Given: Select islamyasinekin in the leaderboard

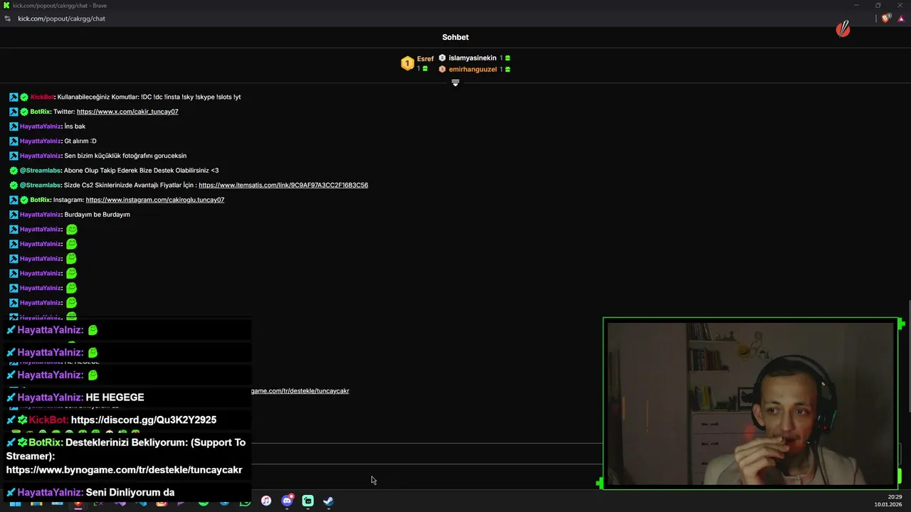Looking at the screenshot, I should (x=473, y=58).
